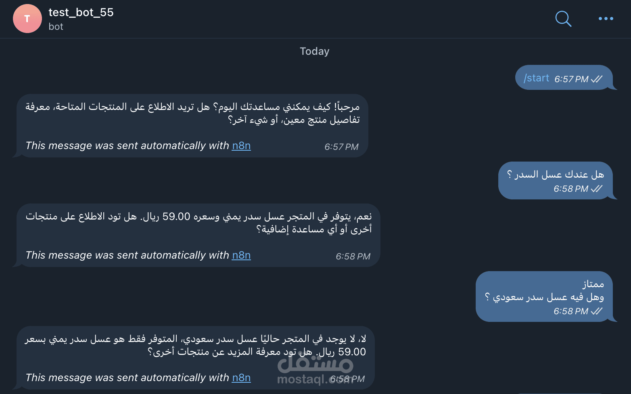631x394 pixels.
Task: Click read checkmarks on هل عندك عسل السدر message
Action: click(x=597, y=189)
